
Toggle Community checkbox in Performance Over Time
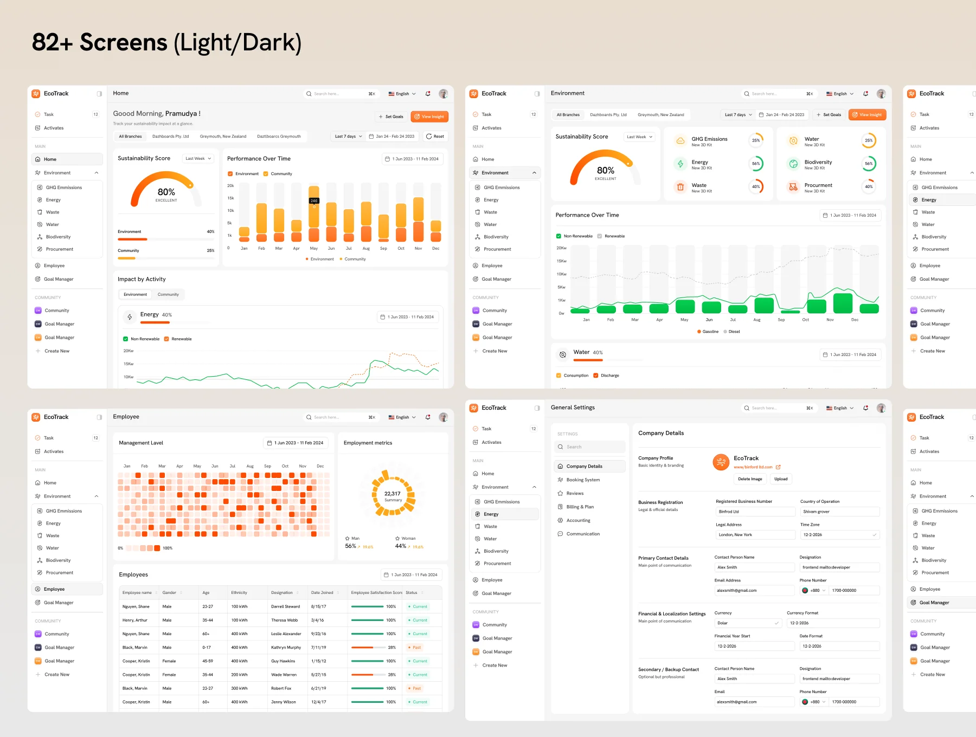tap(266, 174)
